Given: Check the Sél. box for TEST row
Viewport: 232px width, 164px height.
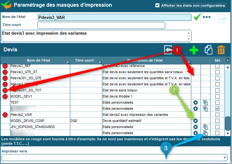Looking at the screenshot, I should [x=217, y=102].
